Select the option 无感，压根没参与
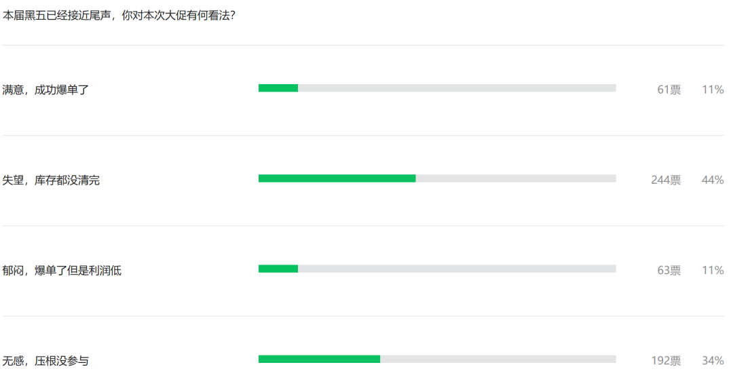The image size is (733, 388). [x=45, y=360]
